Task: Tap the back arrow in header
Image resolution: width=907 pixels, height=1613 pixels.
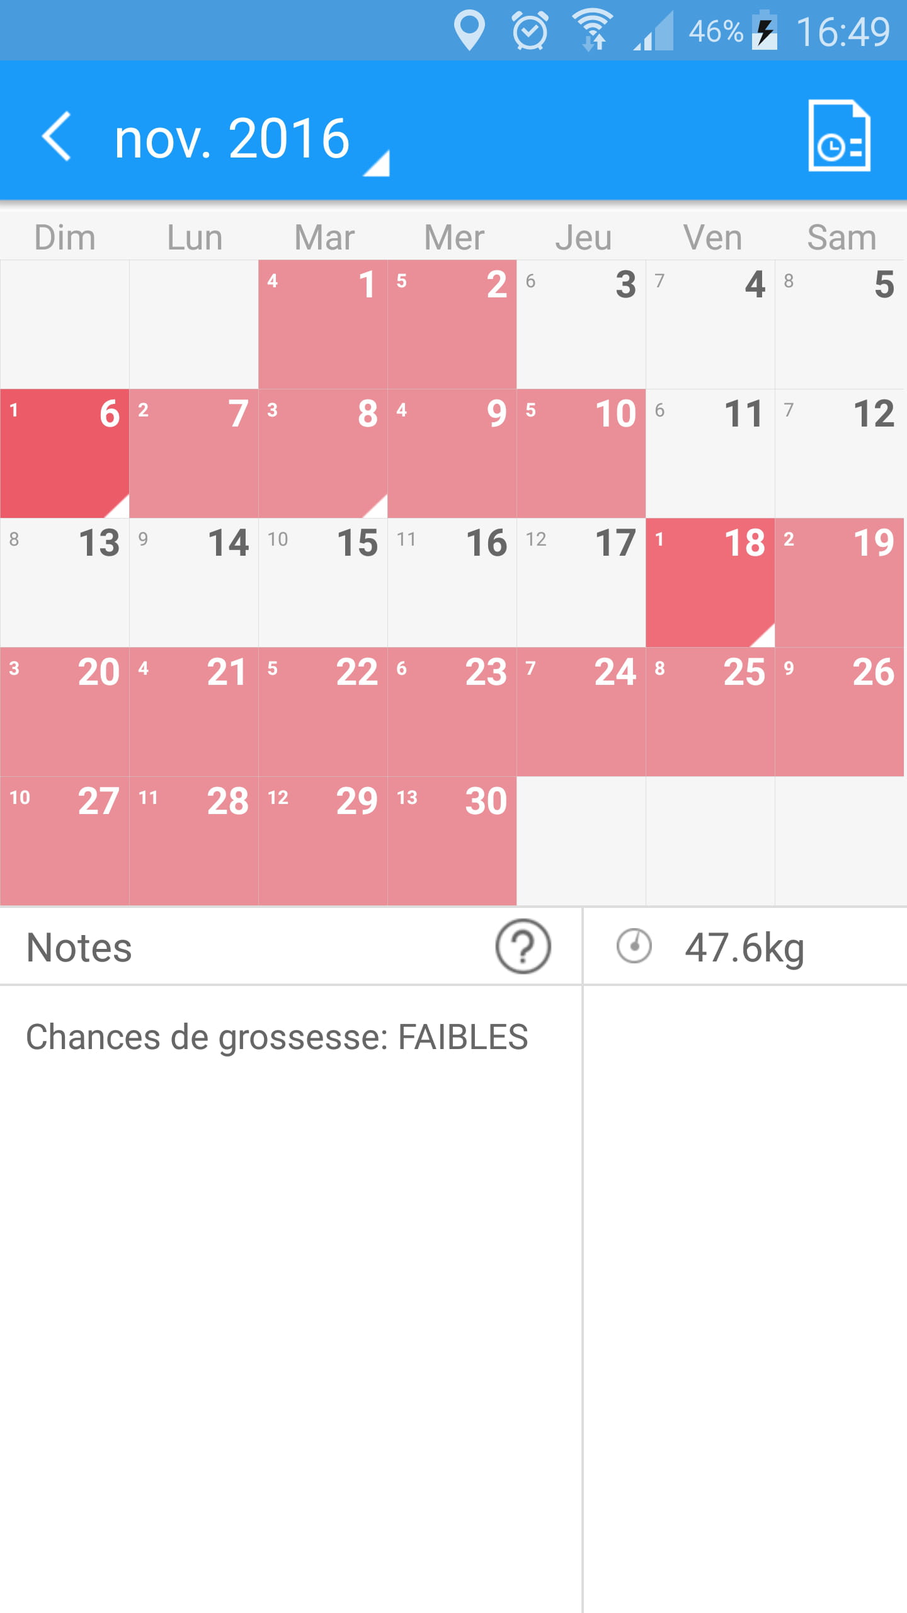Action: 57,137
